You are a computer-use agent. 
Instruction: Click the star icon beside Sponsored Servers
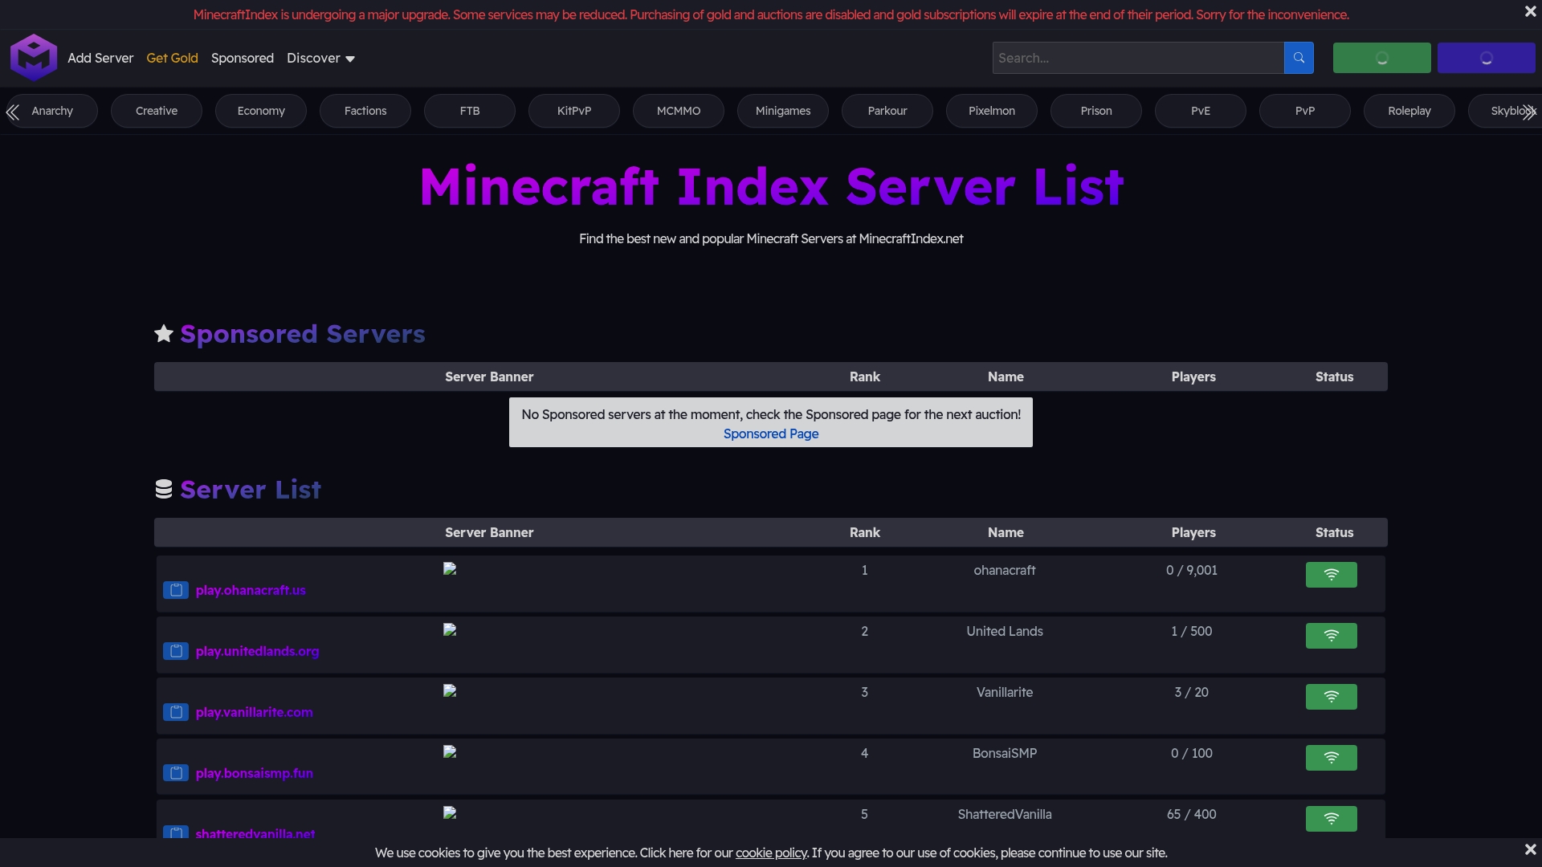(164, 334)
